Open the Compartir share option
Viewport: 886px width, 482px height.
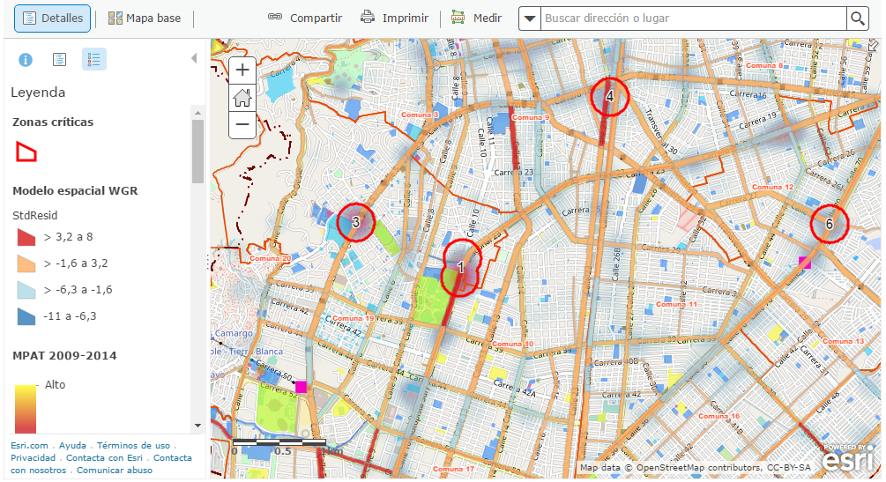[x=305, y=19]
